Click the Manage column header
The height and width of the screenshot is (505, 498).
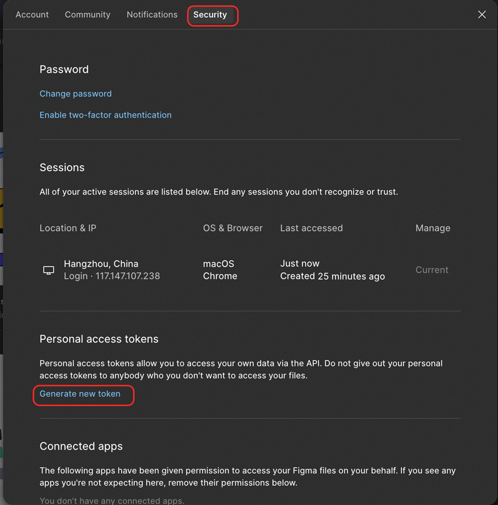pos(433,228)
